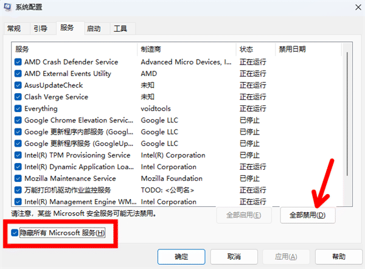Toggle 万能打印机驱动作业监控服务 checkbox

(x=18, y=190)
